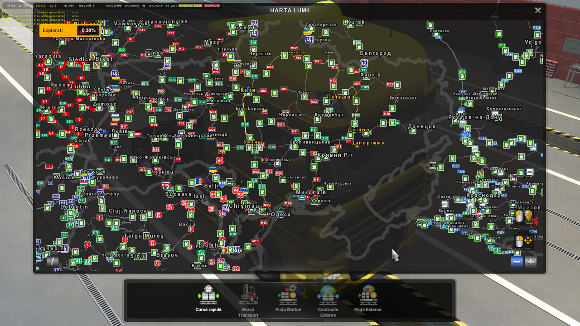Open the Cursă rapidă quick job icon
The image size is (580, 326).
click(x=208, y=295)
